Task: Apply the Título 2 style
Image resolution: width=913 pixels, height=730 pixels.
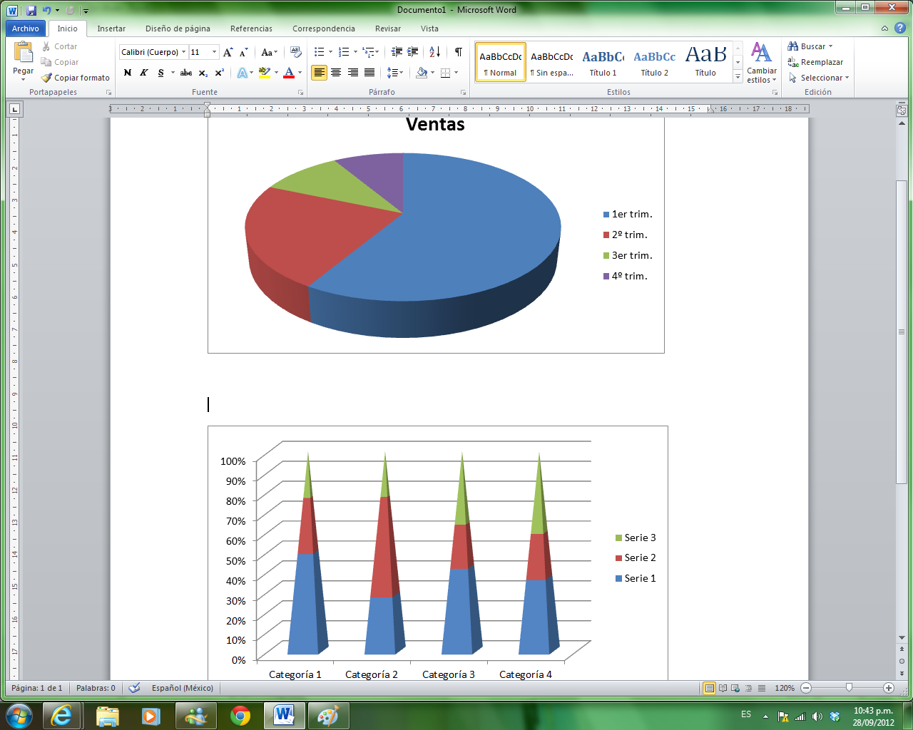Action: (655, 62)
